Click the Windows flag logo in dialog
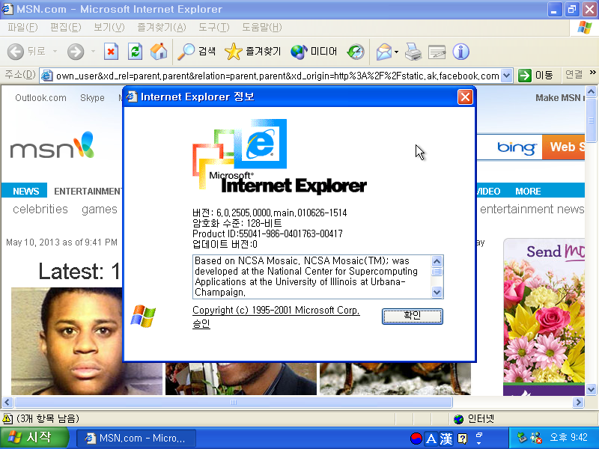The width and height of the screenshot is (599, 449). (x=143, y=316)
